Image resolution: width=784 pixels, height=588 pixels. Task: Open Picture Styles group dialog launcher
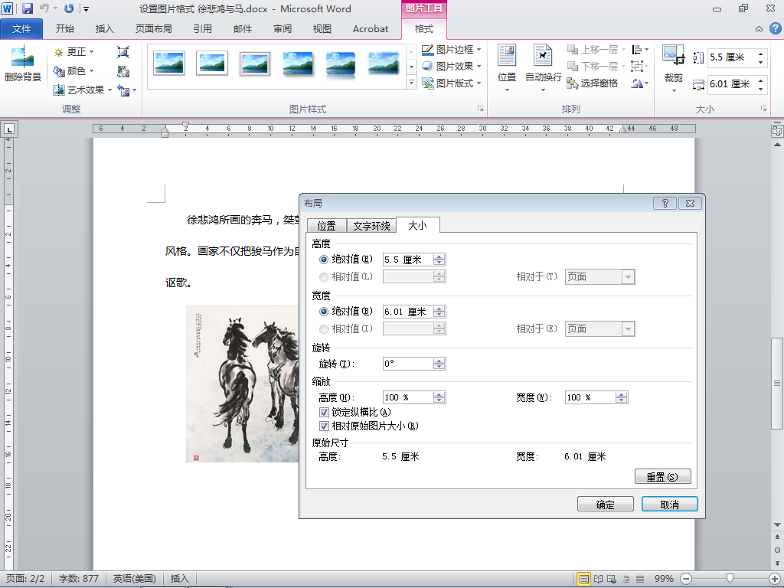(481, 109)
